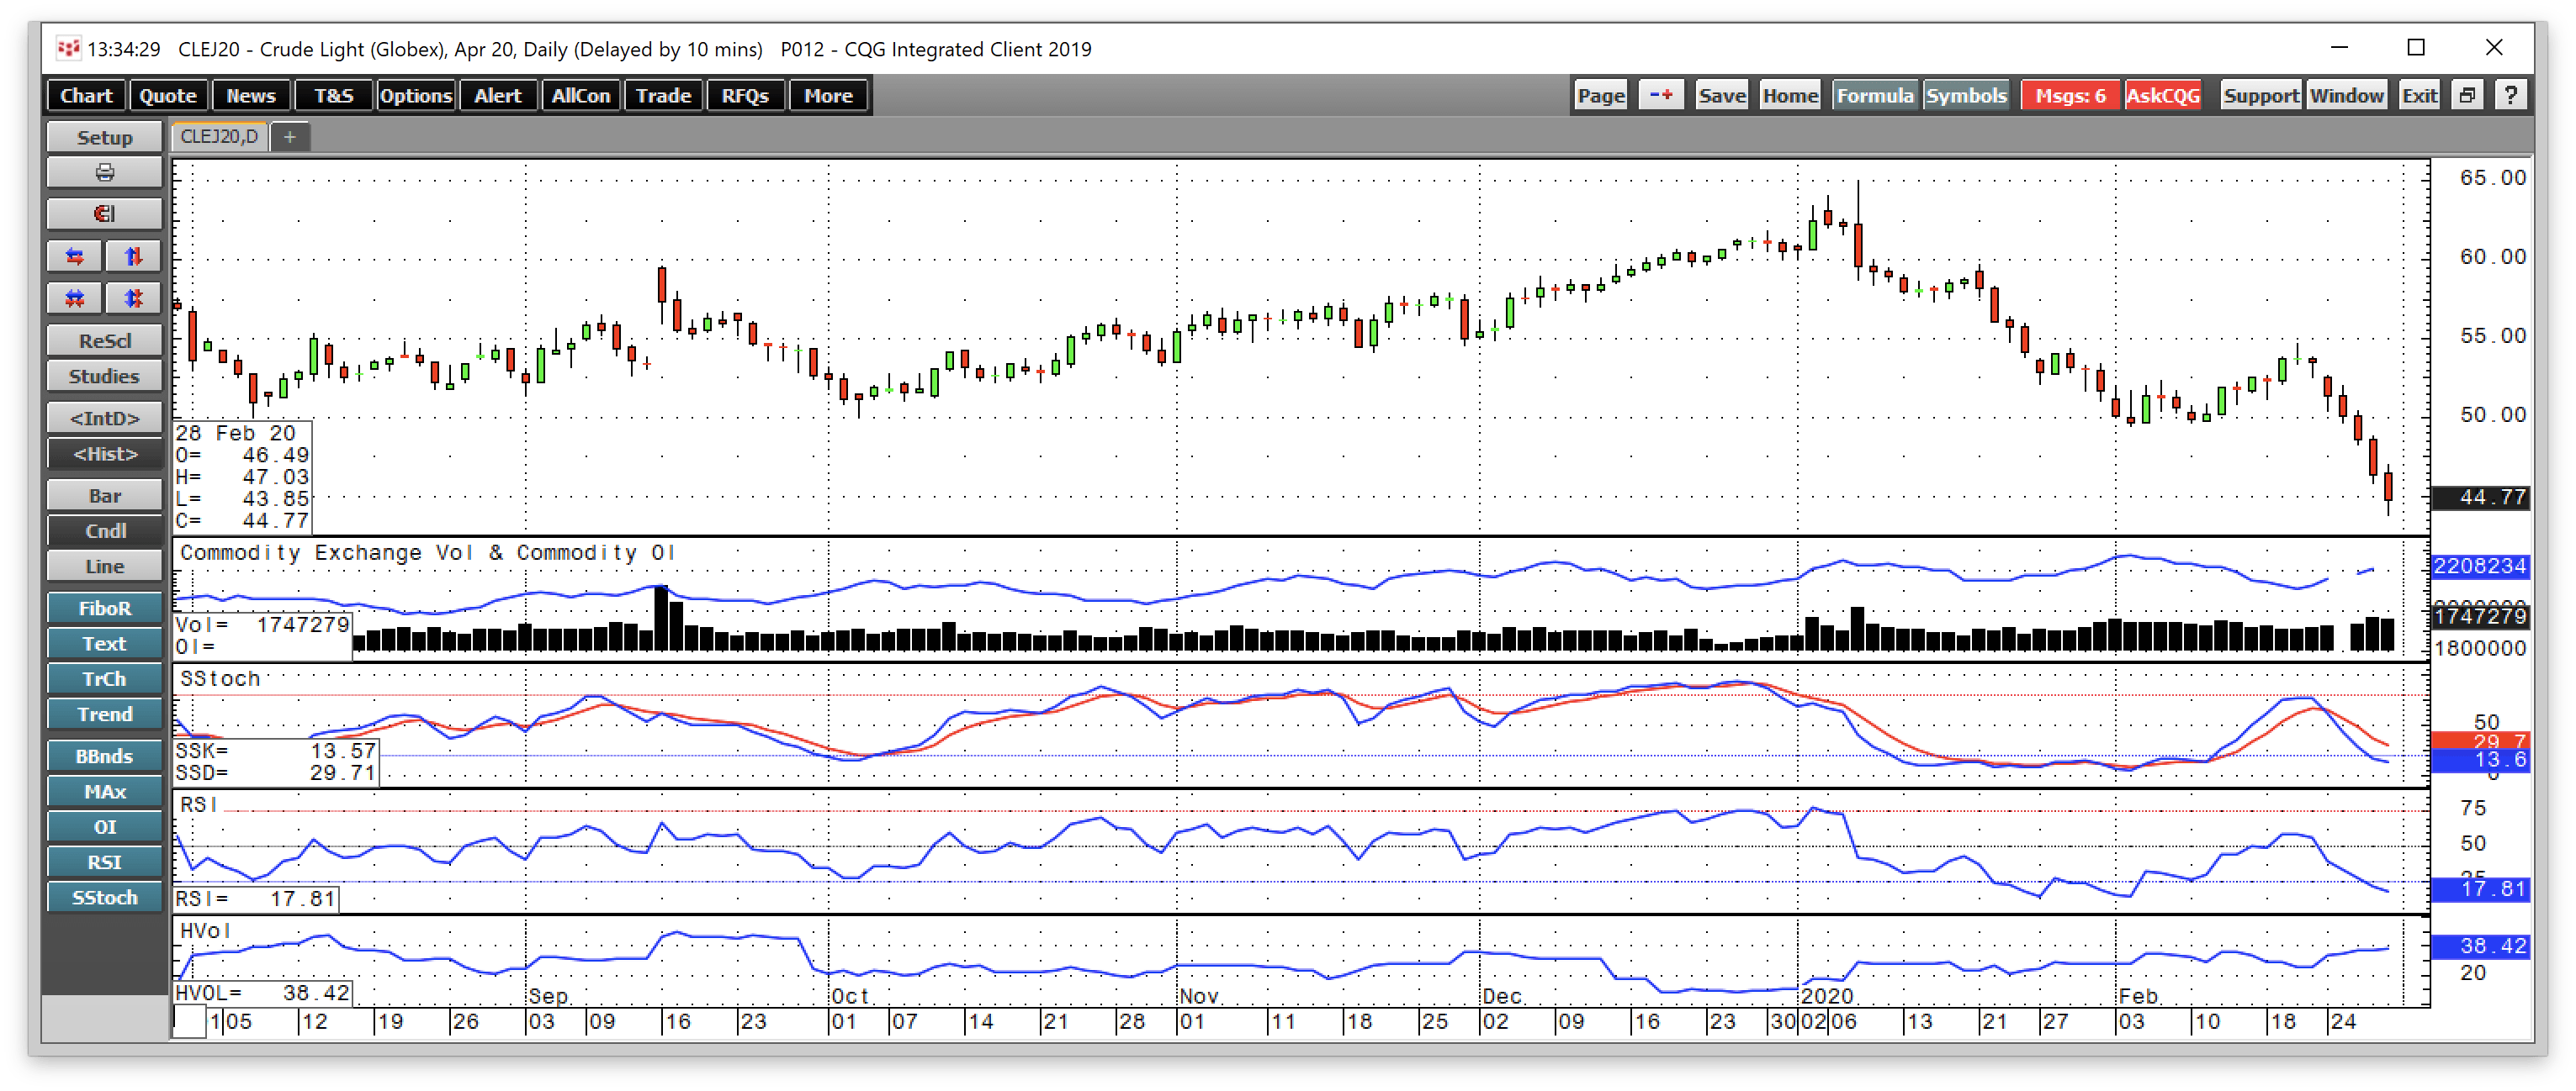The image size is (2576, 1091).
Task: Open the Window menu button
Action: [x=2347, y=96]
